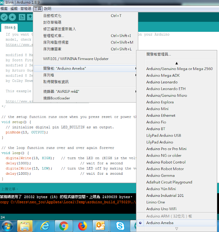The width and height of the screenshot is (219, 232).
Task: Click the New sketch file icon
Action: (x=22, y=17)
